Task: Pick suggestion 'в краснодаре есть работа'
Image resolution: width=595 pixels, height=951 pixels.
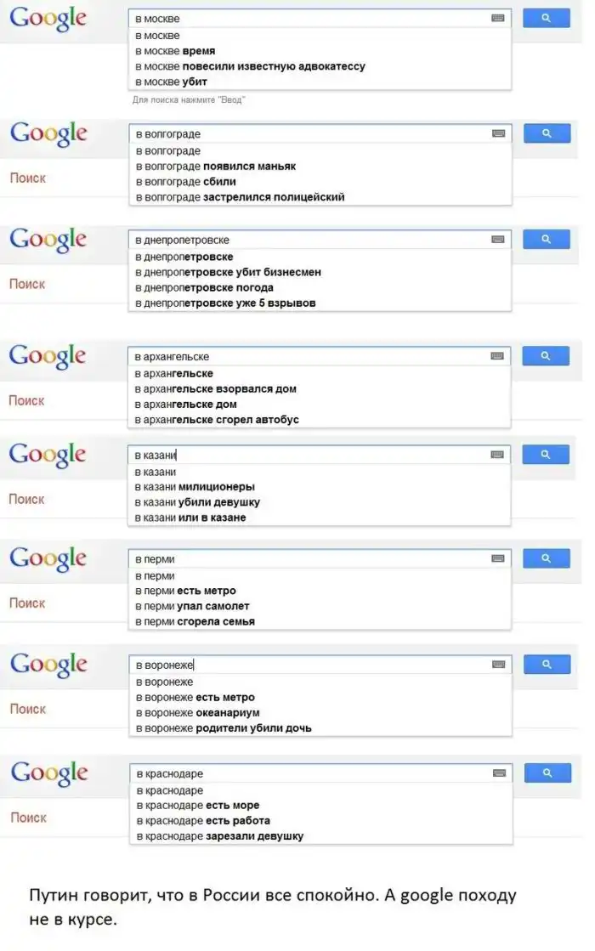Action: point(202,820)
